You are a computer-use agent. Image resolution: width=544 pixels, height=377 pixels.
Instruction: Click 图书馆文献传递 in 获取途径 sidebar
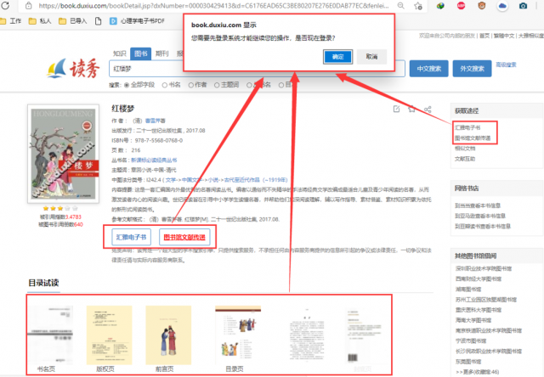(x=473, y=138)
